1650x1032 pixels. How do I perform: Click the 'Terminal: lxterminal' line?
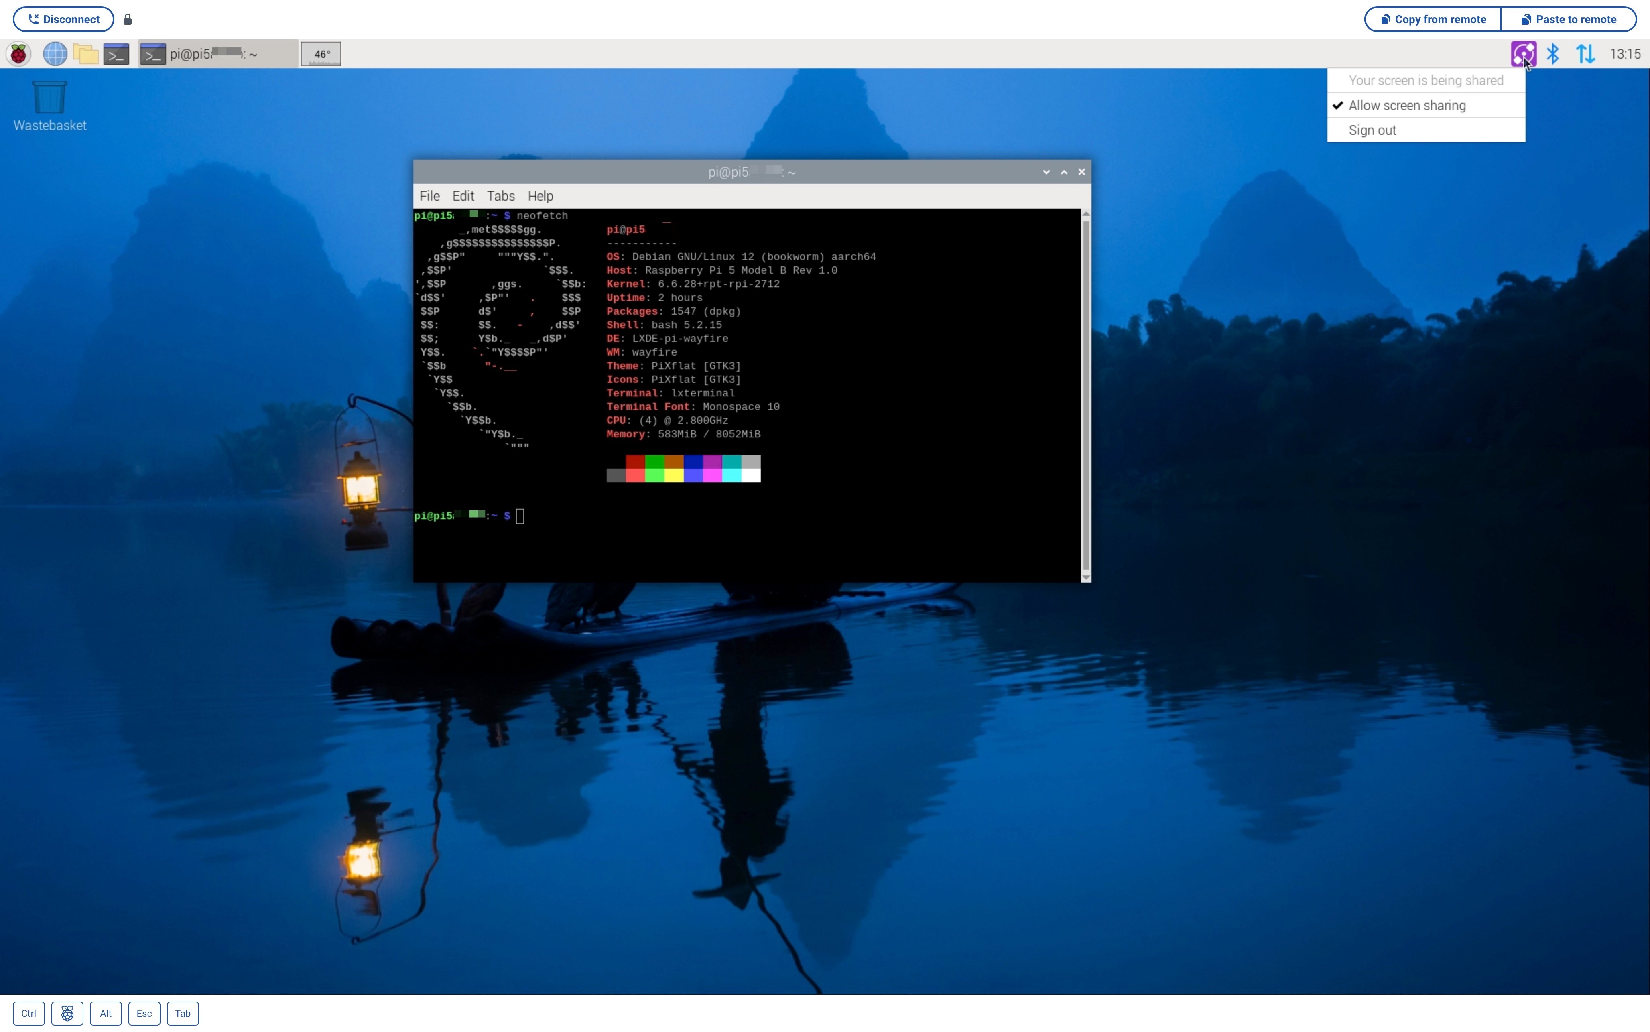(x=670, y=393)
